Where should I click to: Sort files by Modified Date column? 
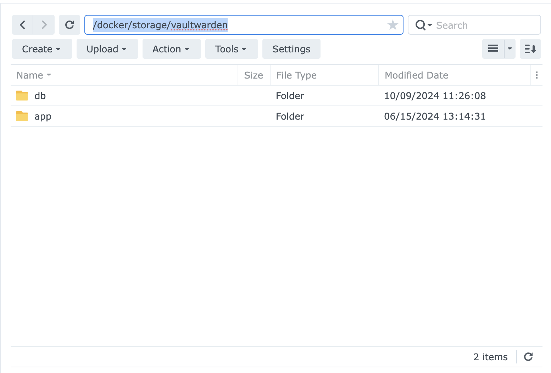point(455,75)
